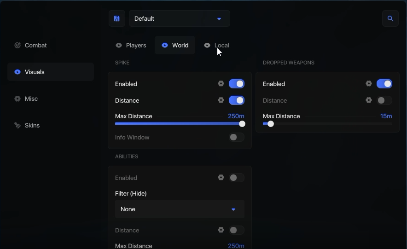The height and width of the screenshot is (249, 407).
Task: Disable the Spike Enabled toggle
Action: (x=237, y=84)
